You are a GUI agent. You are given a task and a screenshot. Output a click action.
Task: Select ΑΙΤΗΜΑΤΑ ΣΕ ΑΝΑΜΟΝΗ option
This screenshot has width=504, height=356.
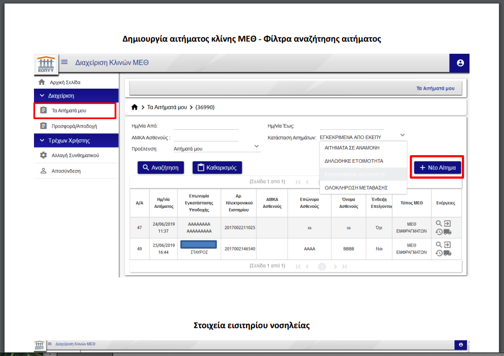[x=352, y=148]
